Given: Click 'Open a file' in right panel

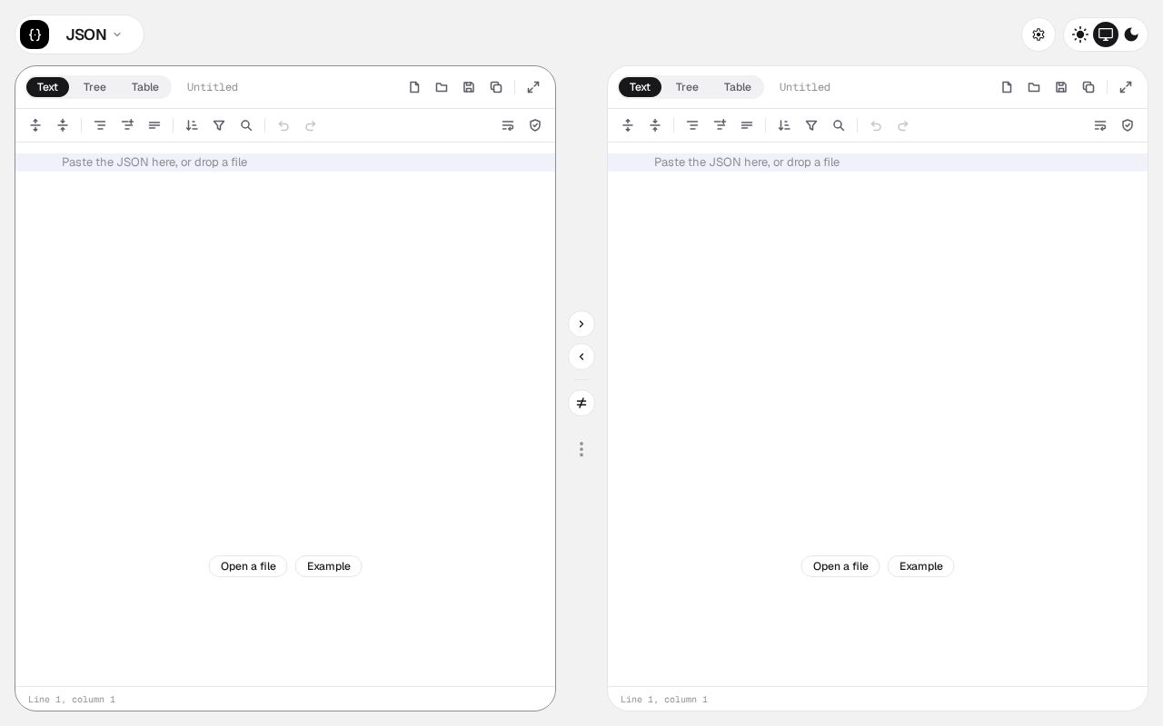Looking at the screenshot, I should coord(840,566).
